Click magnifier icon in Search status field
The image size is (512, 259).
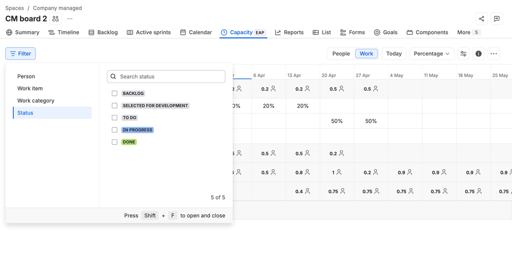pyautogui.click(x=113, y=76)
